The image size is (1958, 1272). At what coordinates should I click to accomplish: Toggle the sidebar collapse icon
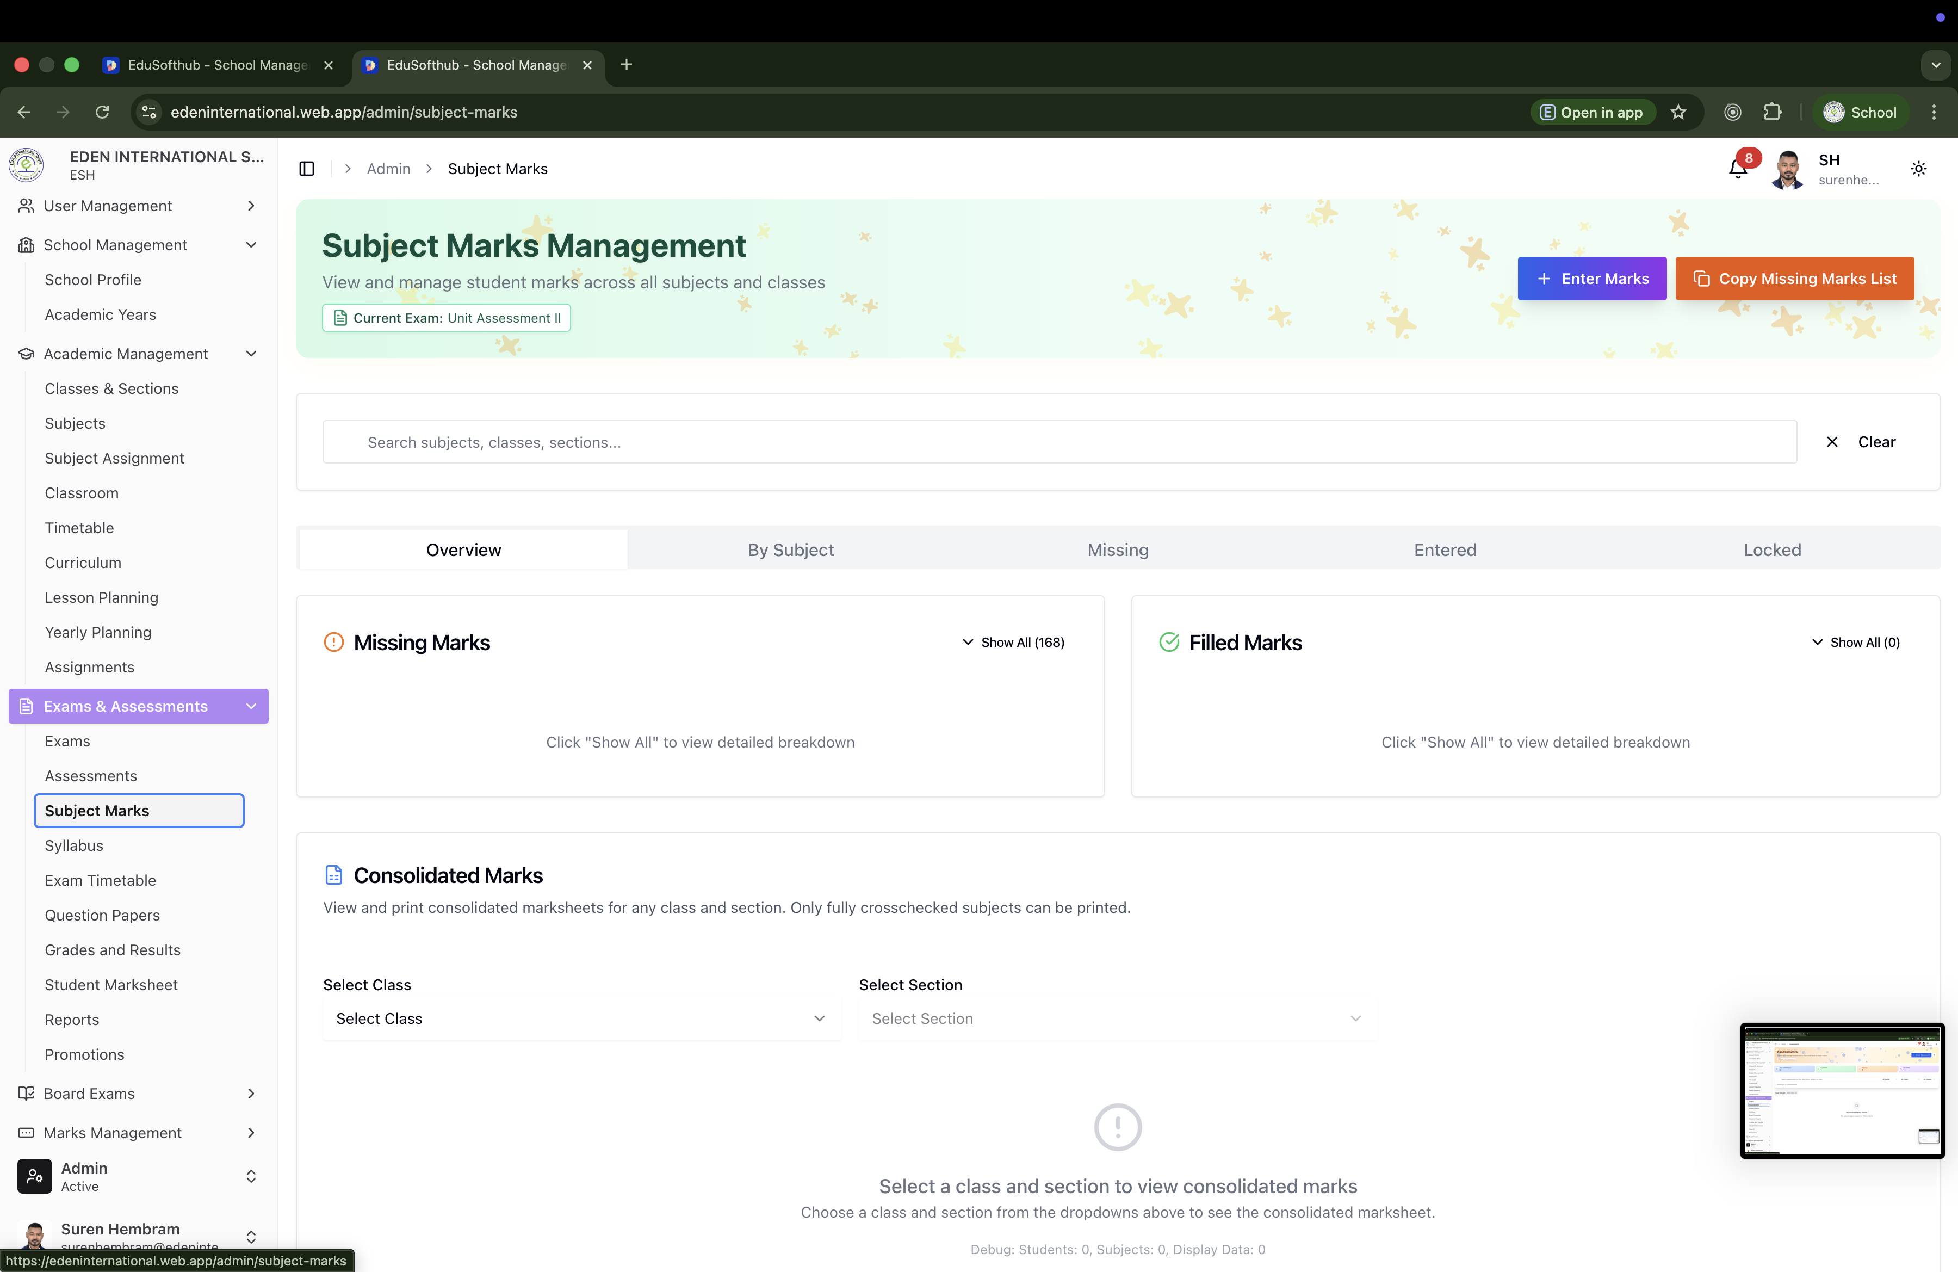pos(307,168)
